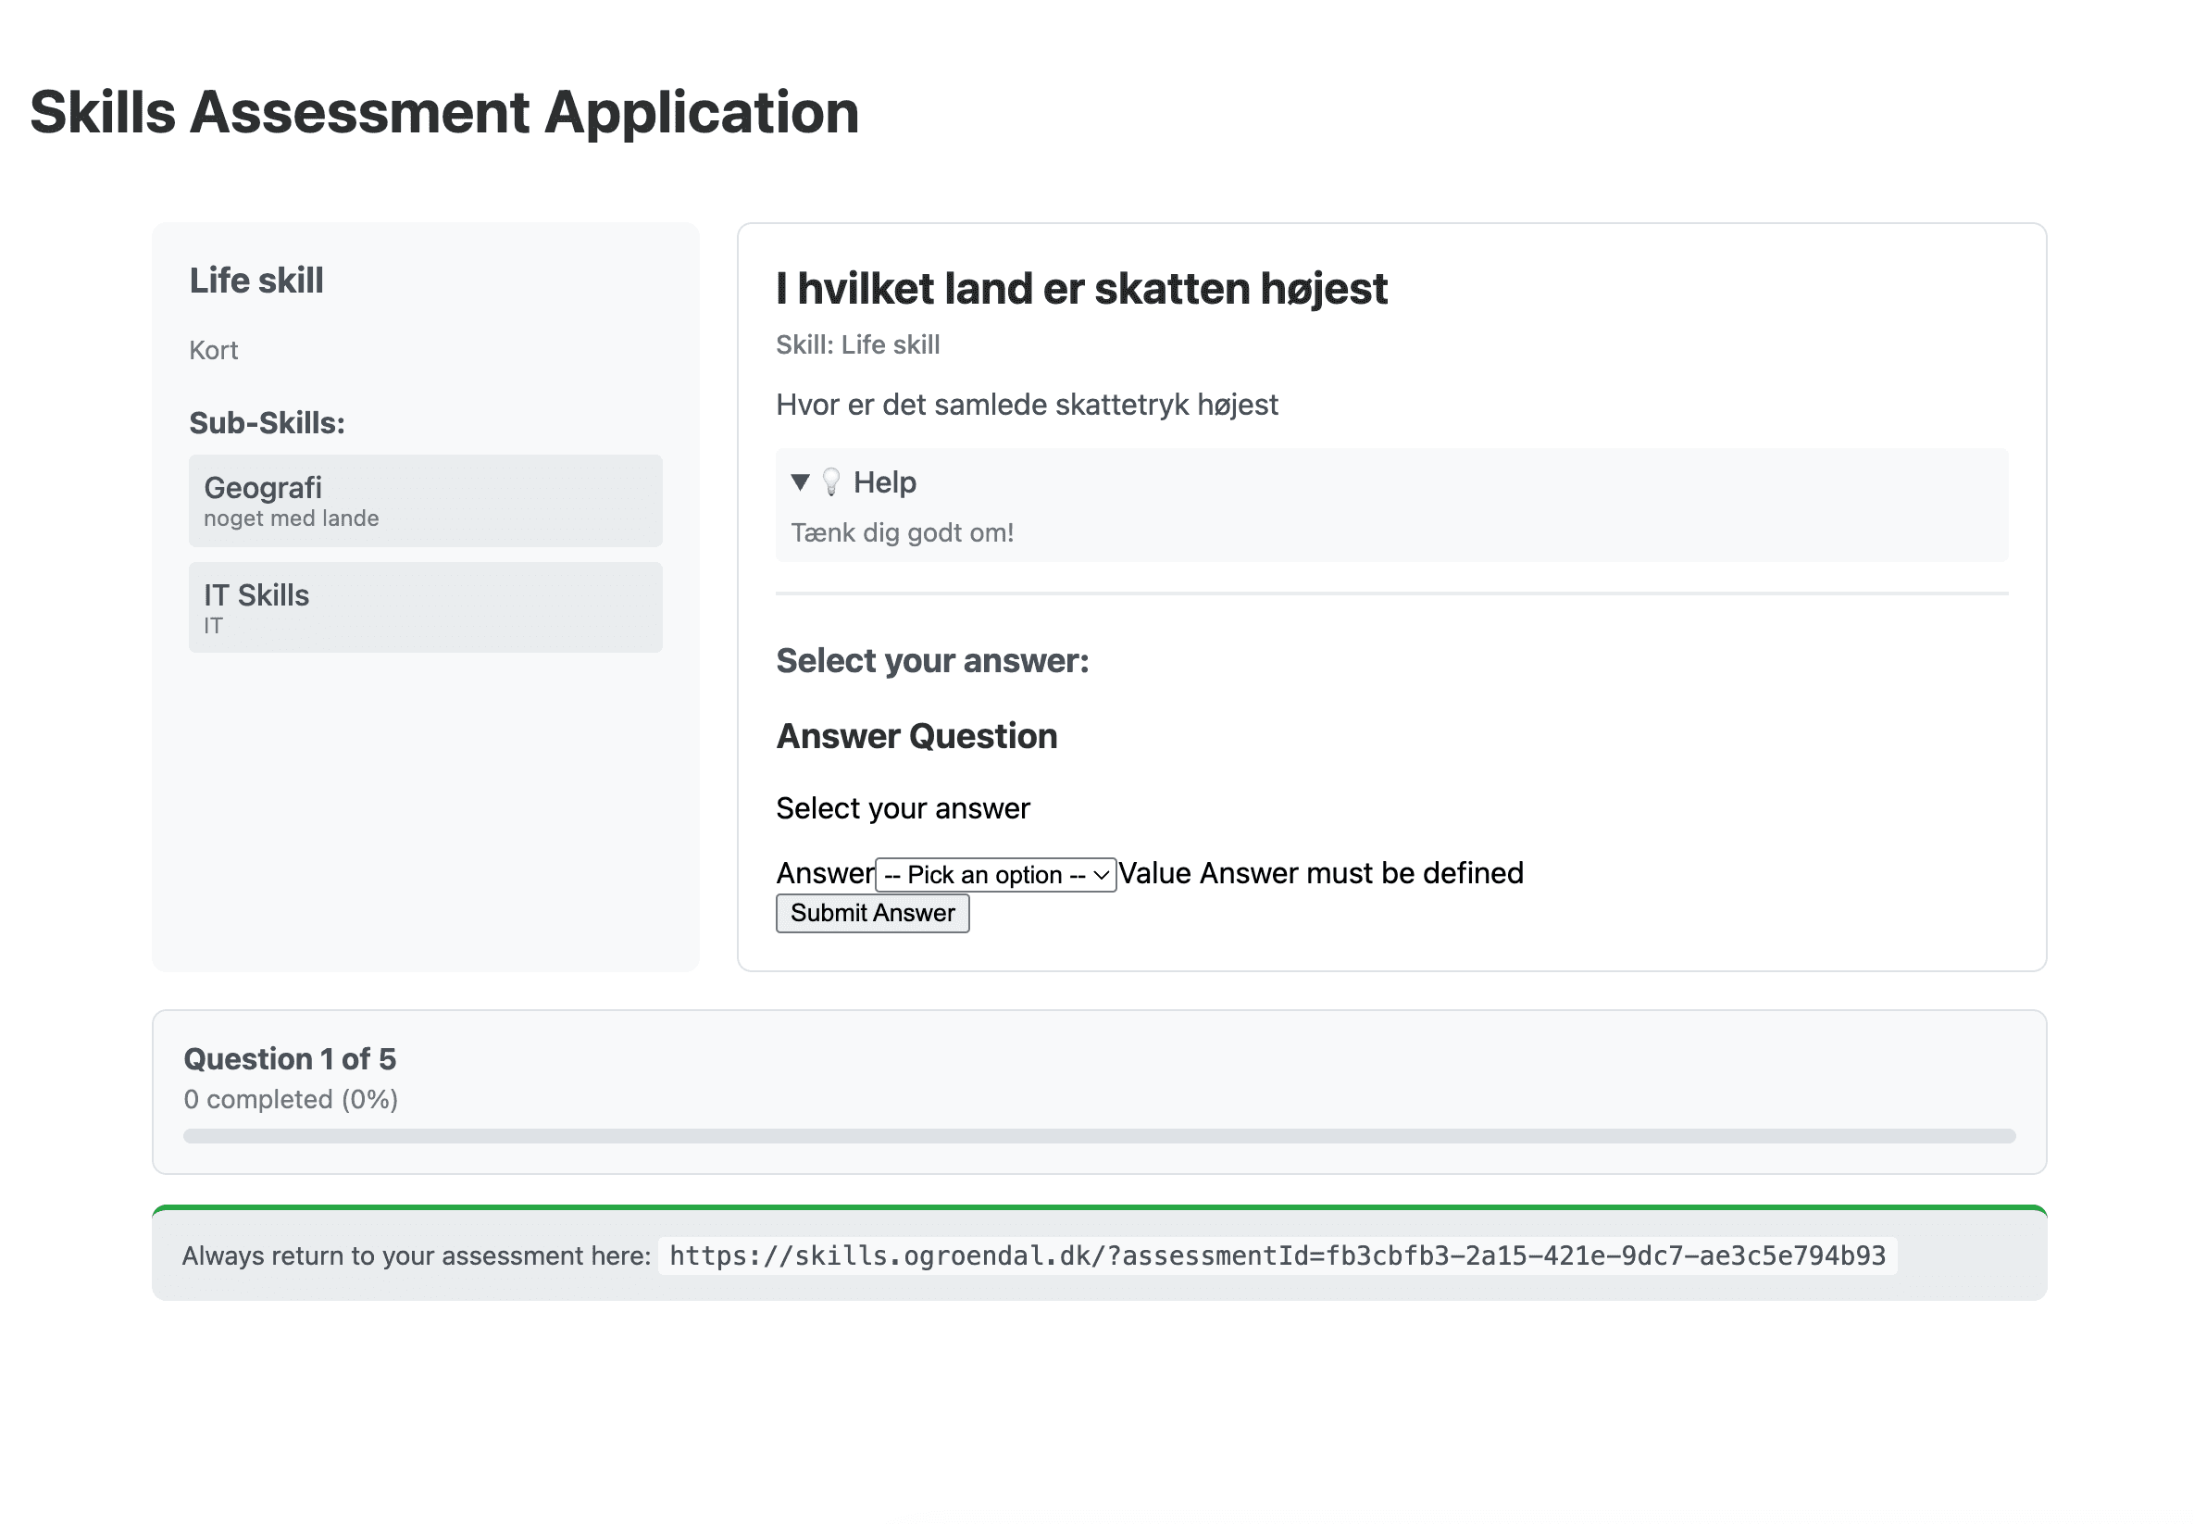Screen dimensions: 2194x1524
Task: Click the 'Answer' field label
Action: [824, 873]
